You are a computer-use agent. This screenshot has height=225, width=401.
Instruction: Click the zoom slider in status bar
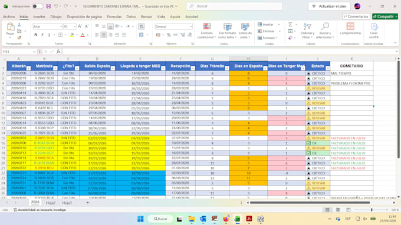(x=372, y=210)
